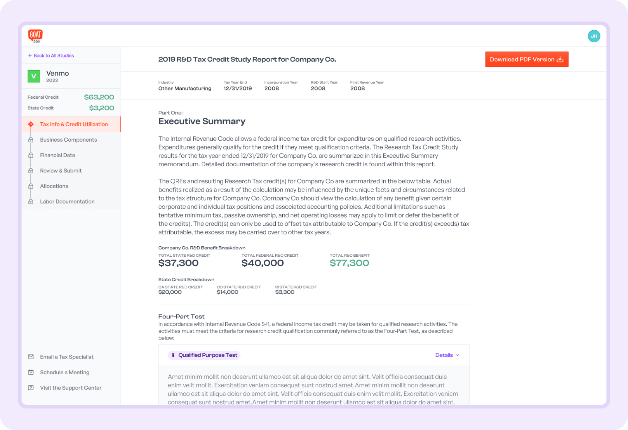Open the JH user avatar menu
The width and height of the screenshot is (628, 430).
[x=594, y=36]
